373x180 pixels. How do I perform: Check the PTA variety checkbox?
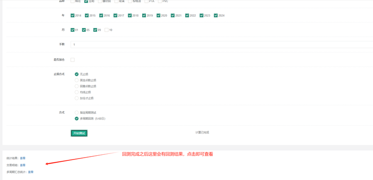click(x=146, y=1)
